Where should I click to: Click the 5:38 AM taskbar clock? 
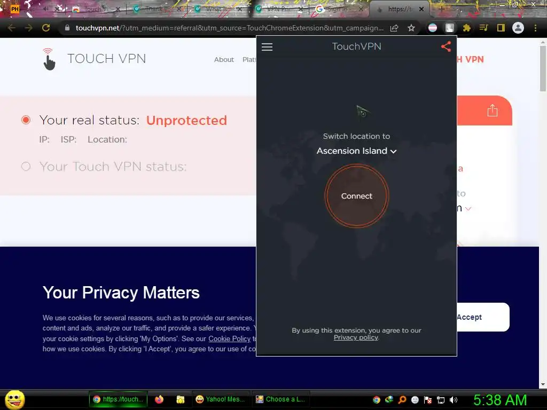coord(500,400)
